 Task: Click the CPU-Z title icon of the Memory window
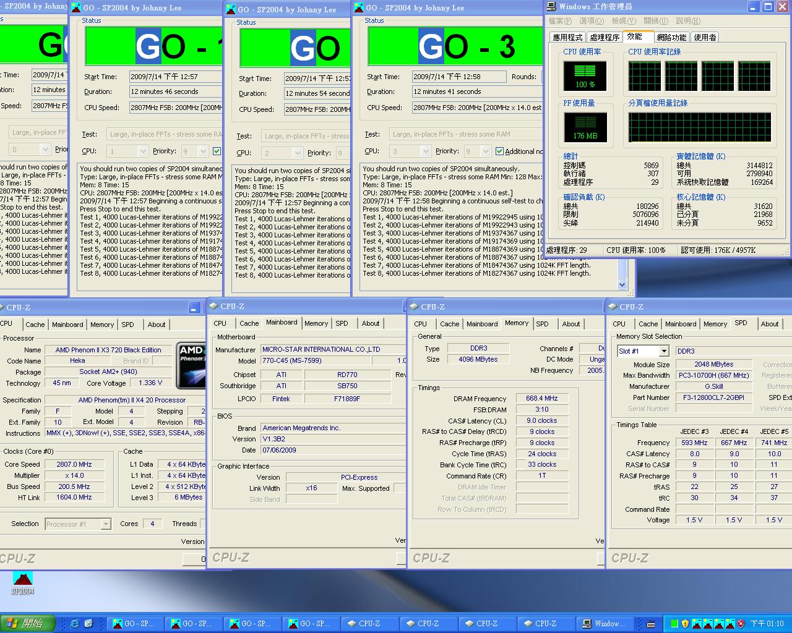tap(414, 307)
